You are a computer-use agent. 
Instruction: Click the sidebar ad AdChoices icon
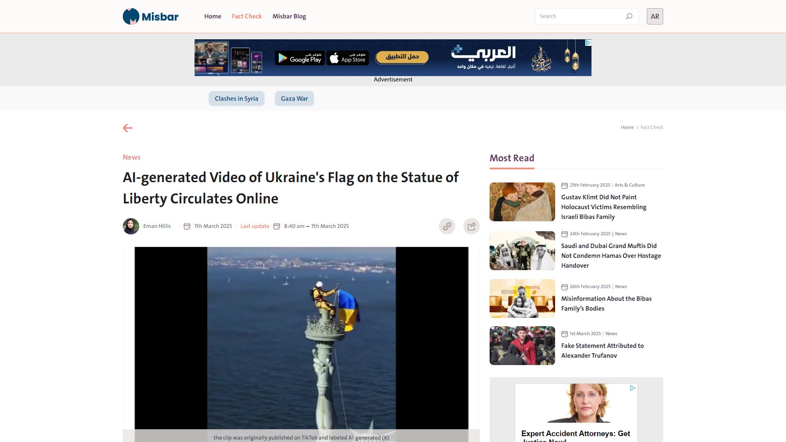632,388
